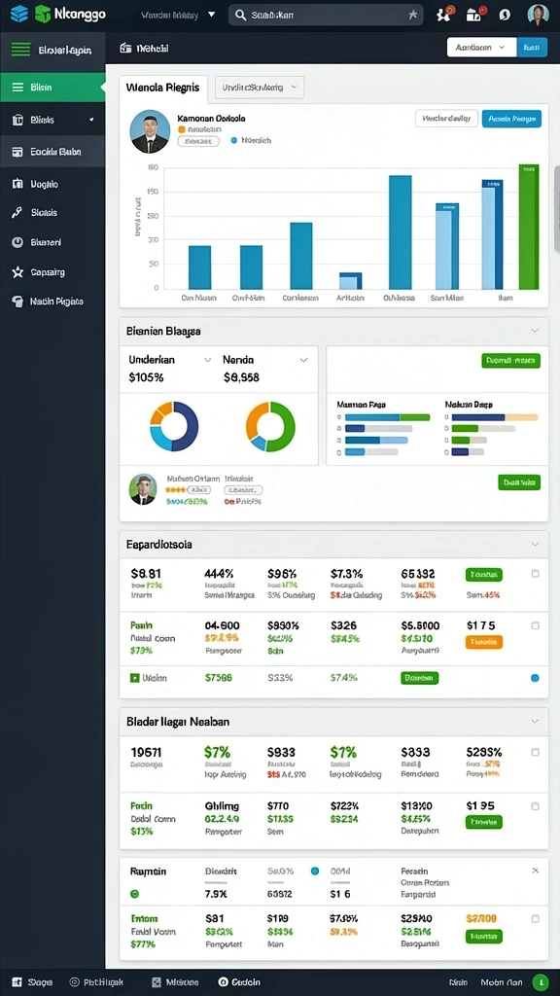560x996 pixels.
Task: Open the Underikan dropdown arrow
Action: pos(207,360)
